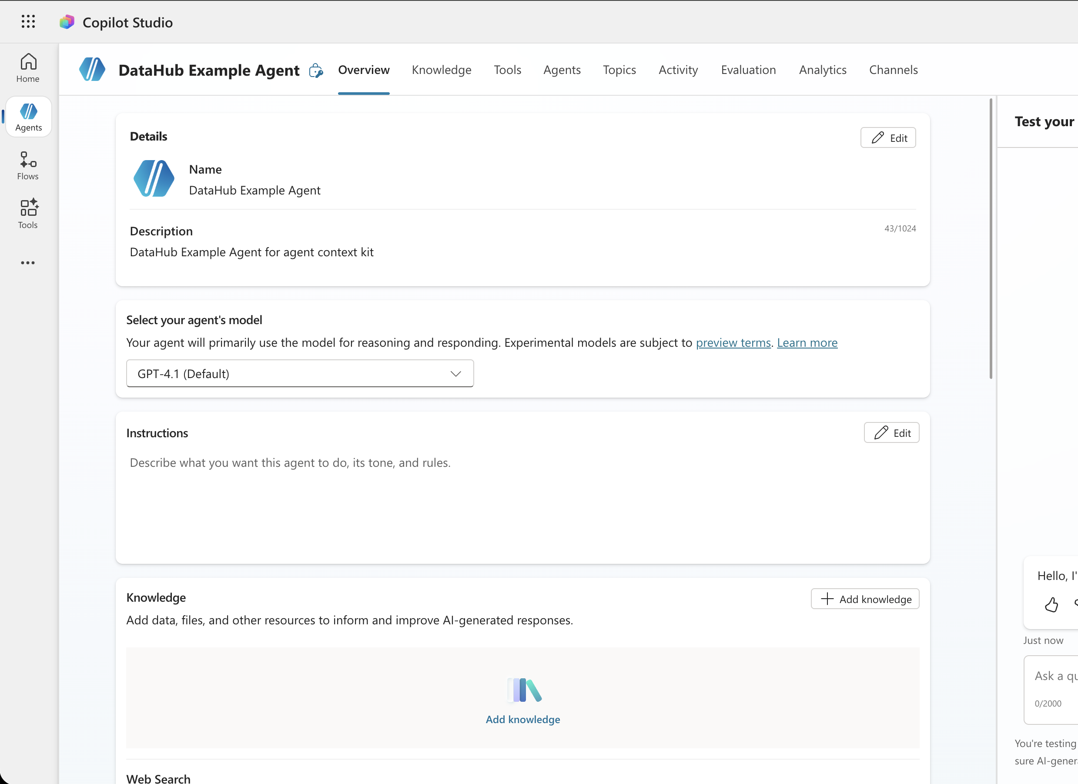Open the preview terms link
The width and height of the screenshot is (1078, 784).
click(x=733, y=343)
